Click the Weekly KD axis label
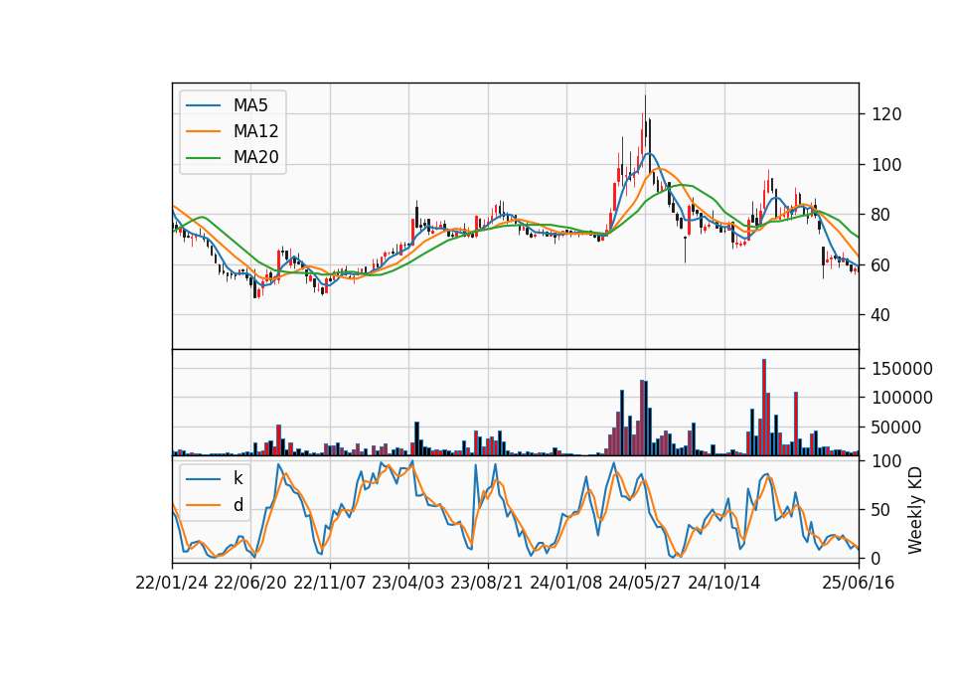The image size is (954, 686). (915, 510)
